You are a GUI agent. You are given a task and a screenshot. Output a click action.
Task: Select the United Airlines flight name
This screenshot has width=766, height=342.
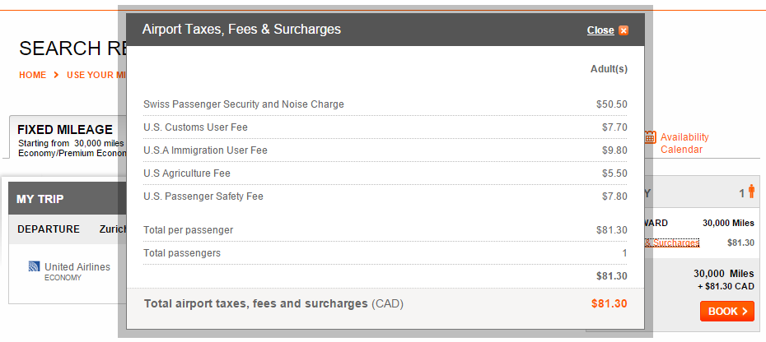77,267
